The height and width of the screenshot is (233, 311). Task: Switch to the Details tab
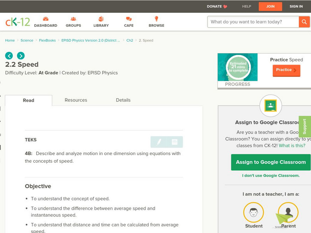(123, 100)
